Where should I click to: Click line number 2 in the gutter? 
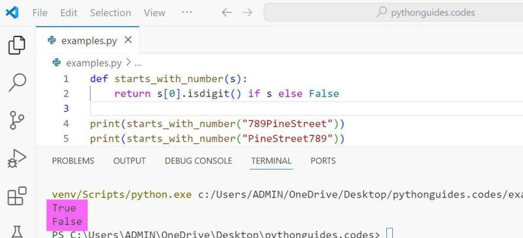[66, 93]
